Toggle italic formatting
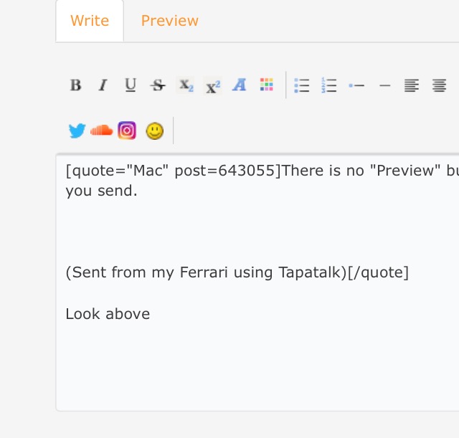 (103, 86)
